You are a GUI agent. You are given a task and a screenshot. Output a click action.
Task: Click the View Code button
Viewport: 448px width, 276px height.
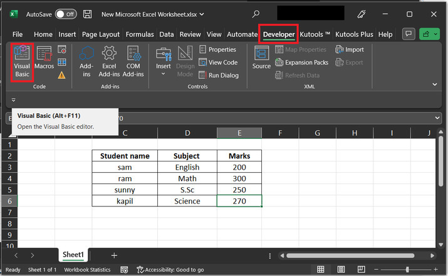(218, 62)
